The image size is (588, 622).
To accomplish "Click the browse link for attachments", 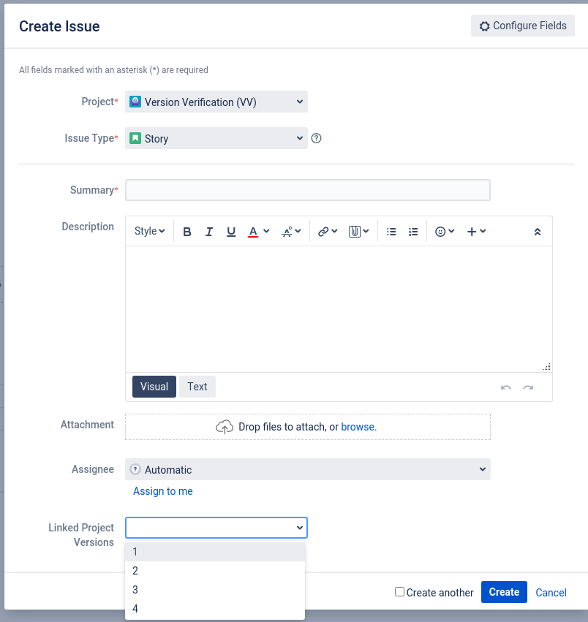I will pos(359,427).
